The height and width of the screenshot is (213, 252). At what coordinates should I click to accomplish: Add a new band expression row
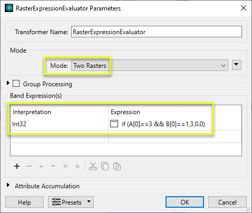(17, 166)
